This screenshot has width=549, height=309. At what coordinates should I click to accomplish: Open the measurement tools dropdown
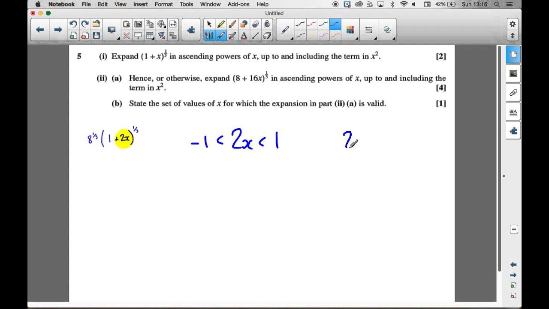162,24
